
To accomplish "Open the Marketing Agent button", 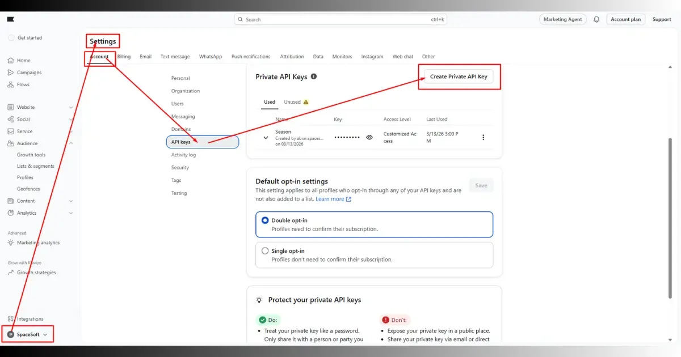I will [563, 19].
